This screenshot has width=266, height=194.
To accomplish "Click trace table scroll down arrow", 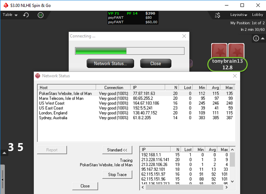I will point(233,181).
